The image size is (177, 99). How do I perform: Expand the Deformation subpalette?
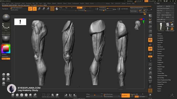(x=161, y=56)
